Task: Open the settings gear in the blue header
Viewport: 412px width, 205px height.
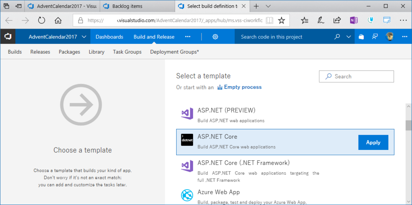Action: click(215, 37)
